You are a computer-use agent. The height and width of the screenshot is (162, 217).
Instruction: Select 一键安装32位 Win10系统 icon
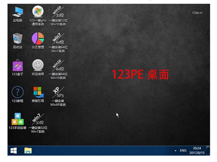pyautogui.click(x=58, y=16)
